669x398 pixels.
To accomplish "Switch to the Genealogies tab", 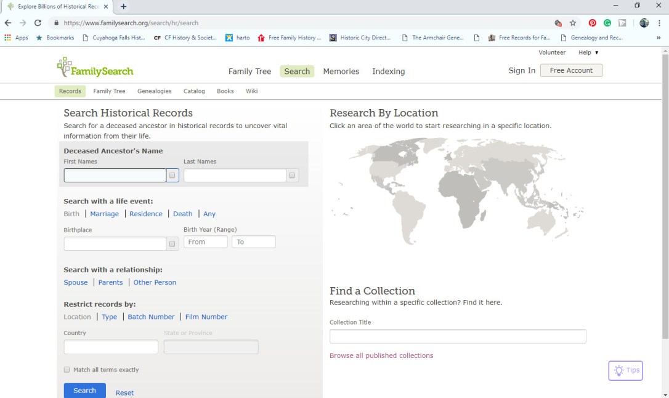I will [154, 91].
